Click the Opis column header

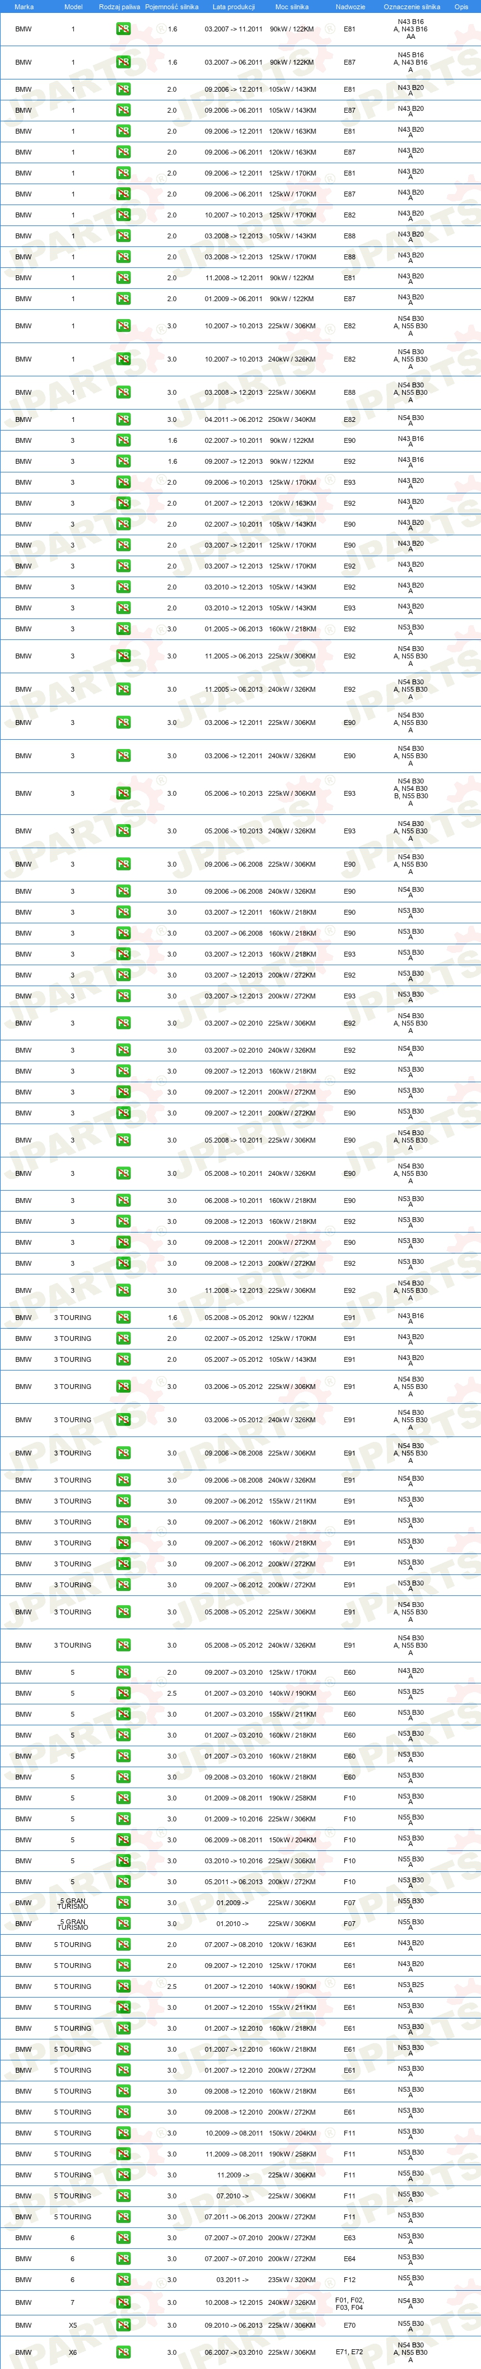[x=461, y=6]
